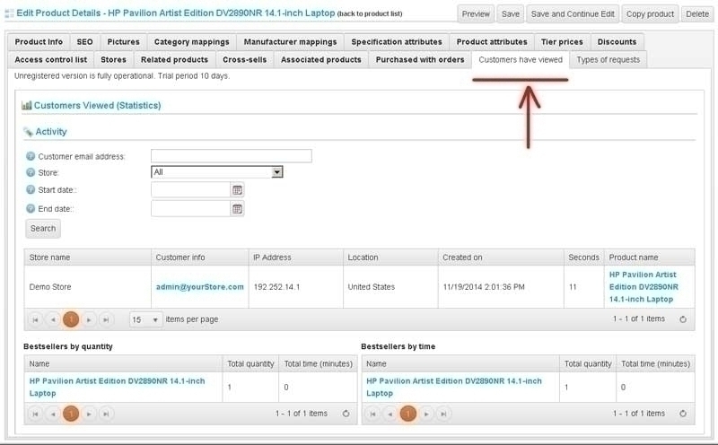Go to last page in Bestsellers by quantity
The image size is (718, 445).
(x=106, y=414)
